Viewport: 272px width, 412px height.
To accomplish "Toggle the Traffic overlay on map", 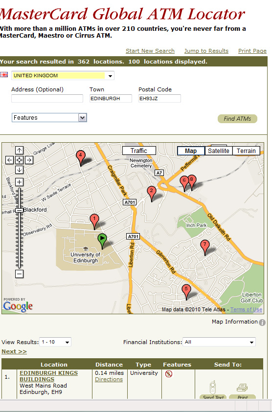I will pos(139,151).
